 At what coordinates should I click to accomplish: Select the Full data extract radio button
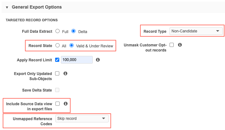click(58, 31)
